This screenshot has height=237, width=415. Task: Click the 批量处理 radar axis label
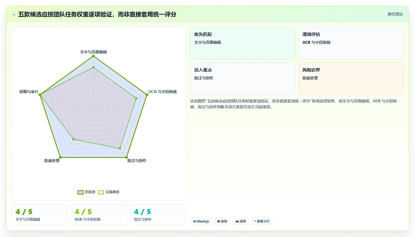coord(52,161)
